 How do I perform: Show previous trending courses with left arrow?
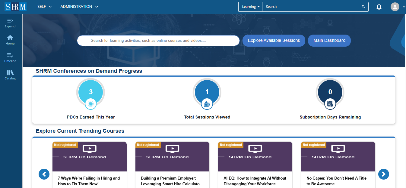(44, 174)
